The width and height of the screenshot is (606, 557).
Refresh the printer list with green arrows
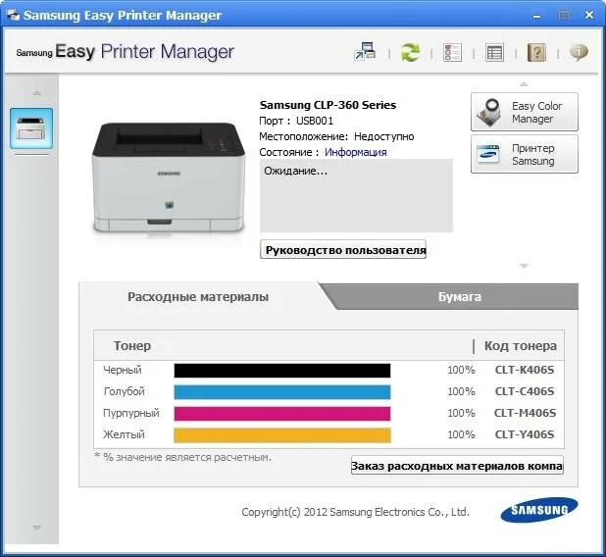[410, 52]
